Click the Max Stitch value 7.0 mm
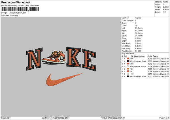 coord(138,43)
